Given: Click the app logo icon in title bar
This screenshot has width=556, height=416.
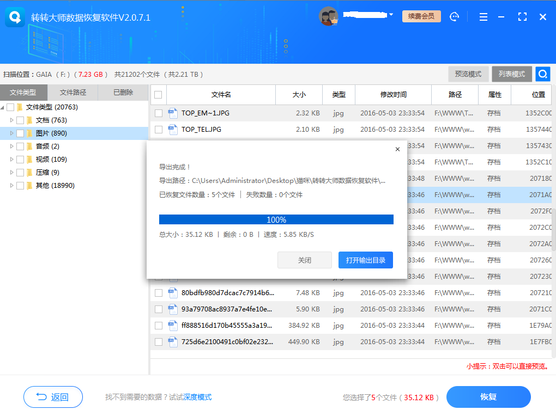Looking at the screenshot, I should [x=15, y=17].
